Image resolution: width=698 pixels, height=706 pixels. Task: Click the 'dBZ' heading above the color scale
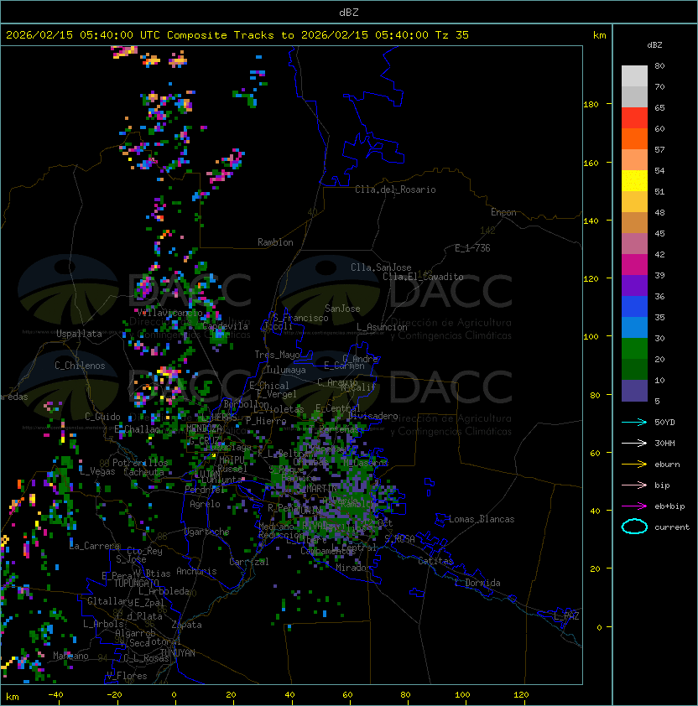(x=654, y=45)
